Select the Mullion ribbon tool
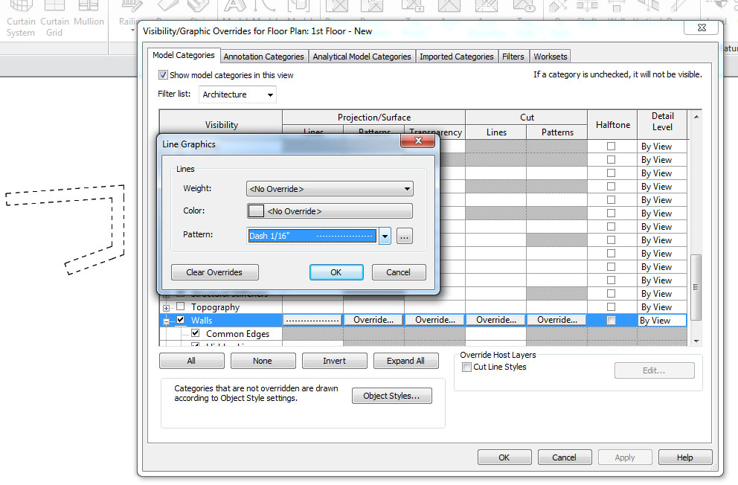 click(89, 18)
